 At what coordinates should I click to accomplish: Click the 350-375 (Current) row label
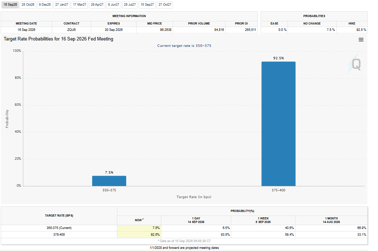59,228
